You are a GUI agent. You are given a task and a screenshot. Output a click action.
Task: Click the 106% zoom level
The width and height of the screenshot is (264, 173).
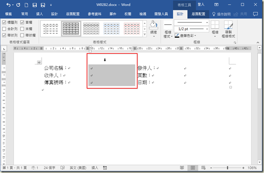coord(252,168)
